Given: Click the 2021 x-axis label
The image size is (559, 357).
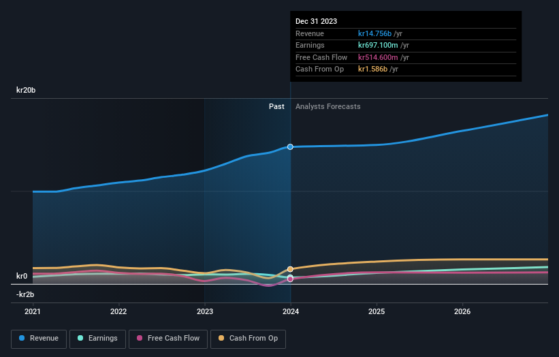Looking at the screenshot, I should tap(33, 312).
